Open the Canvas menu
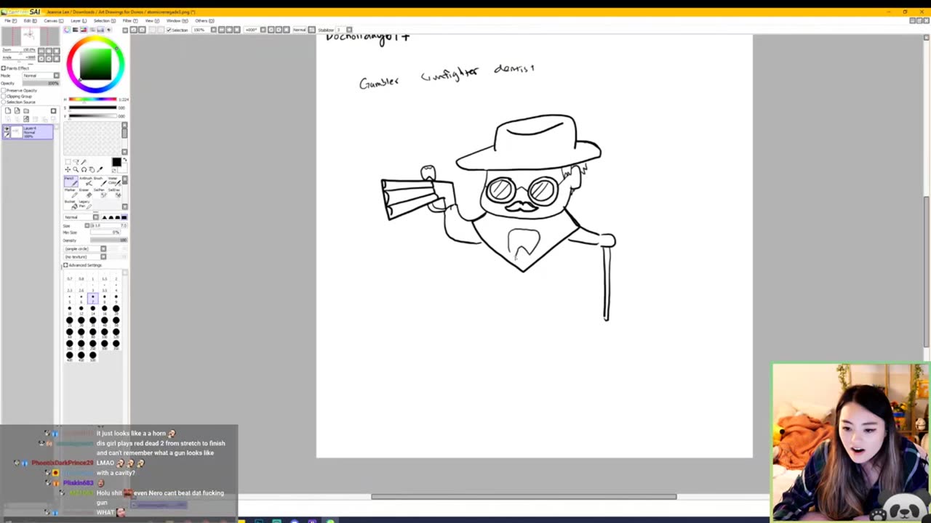This screenshot has width=931, height=523. click(x=54, y=20)
